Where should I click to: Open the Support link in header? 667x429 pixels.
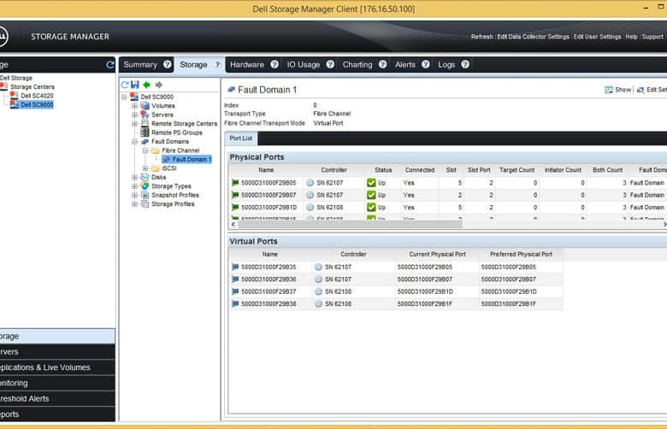(652, 37)
